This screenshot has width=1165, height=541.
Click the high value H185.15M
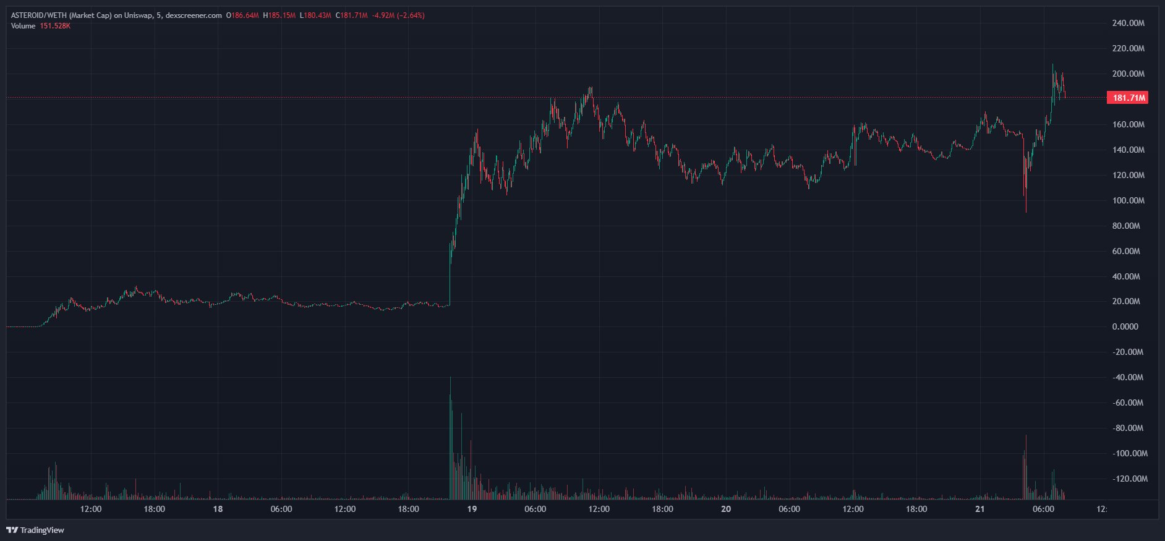click(x=279, y=15)
